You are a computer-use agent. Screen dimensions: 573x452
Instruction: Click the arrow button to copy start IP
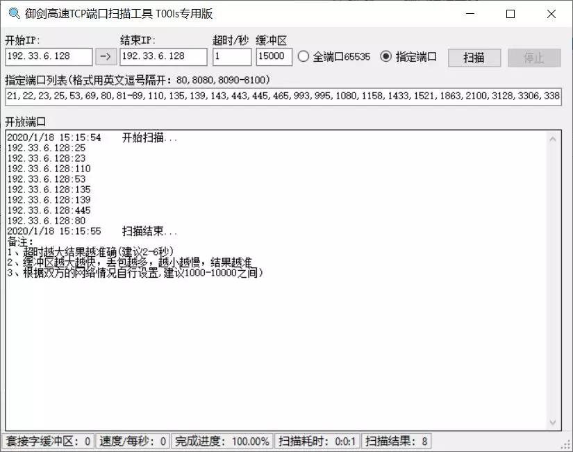(x=106, y=56)
